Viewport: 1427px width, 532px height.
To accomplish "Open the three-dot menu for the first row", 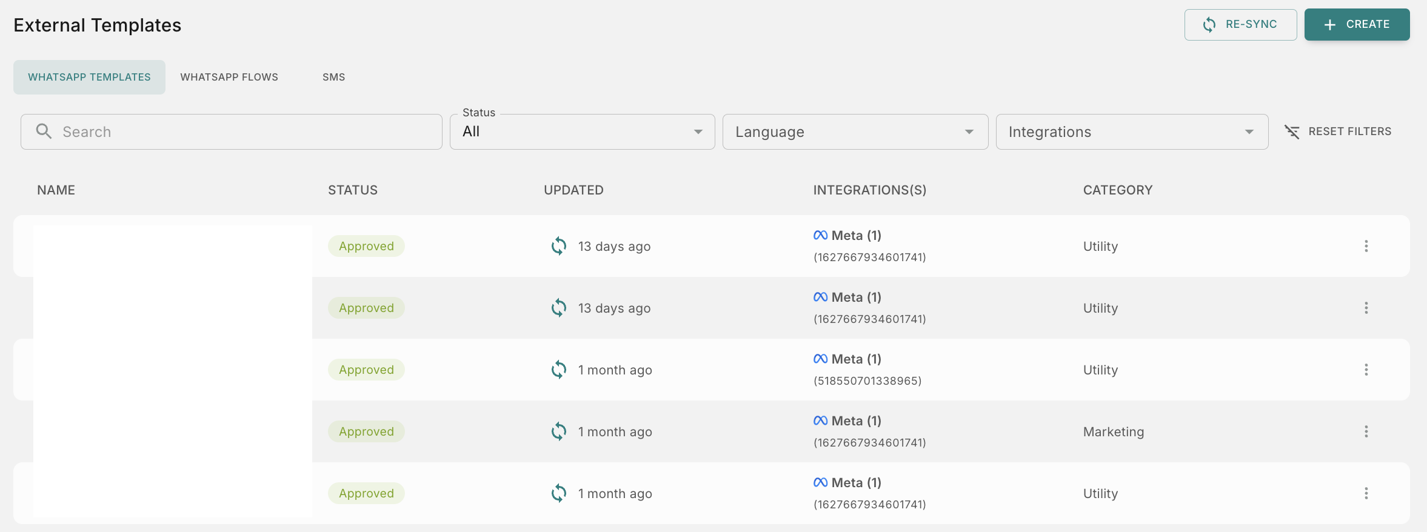I will [1366, 246].
